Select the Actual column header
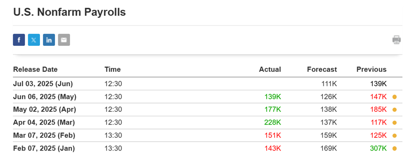 pyautogui.click(x=270, y=70)
